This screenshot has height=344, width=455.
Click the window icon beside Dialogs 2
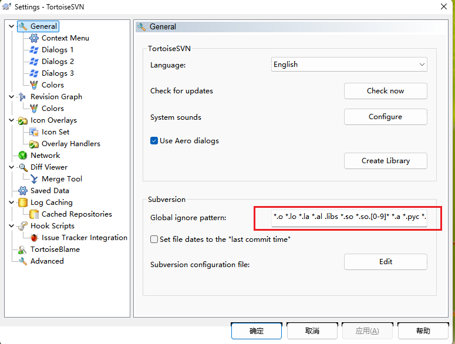point(34,62)
